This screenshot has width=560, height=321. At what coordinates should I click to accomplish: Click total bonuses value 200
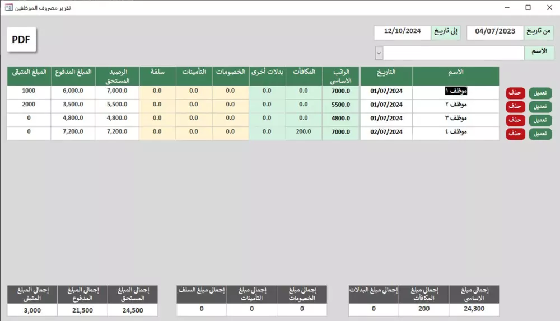click(424, 309)
